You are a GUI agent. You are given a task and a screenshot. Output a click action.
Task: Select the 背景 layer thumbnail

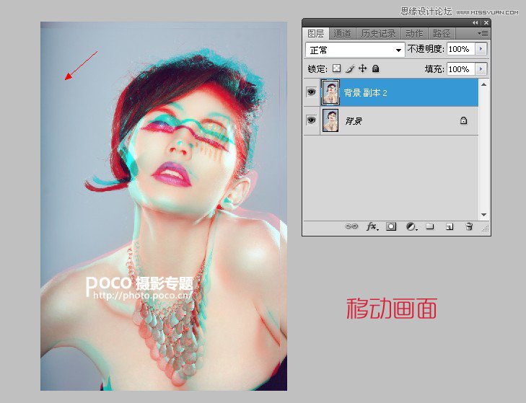[x=330, y=120]
